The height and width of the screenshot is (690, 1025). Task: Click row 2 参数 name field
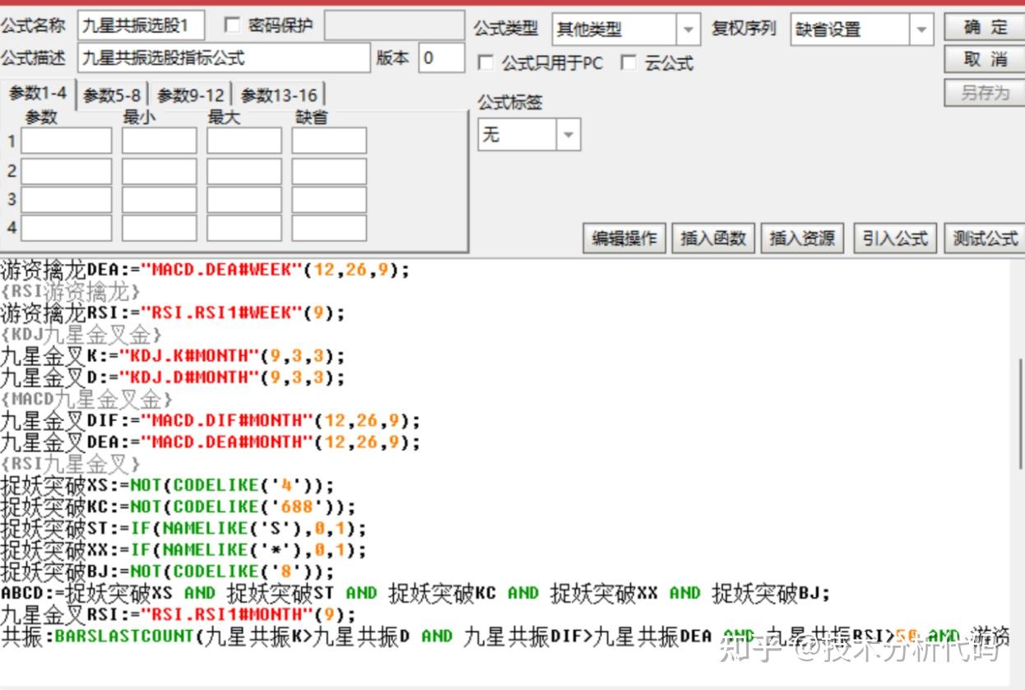point(66,171)
